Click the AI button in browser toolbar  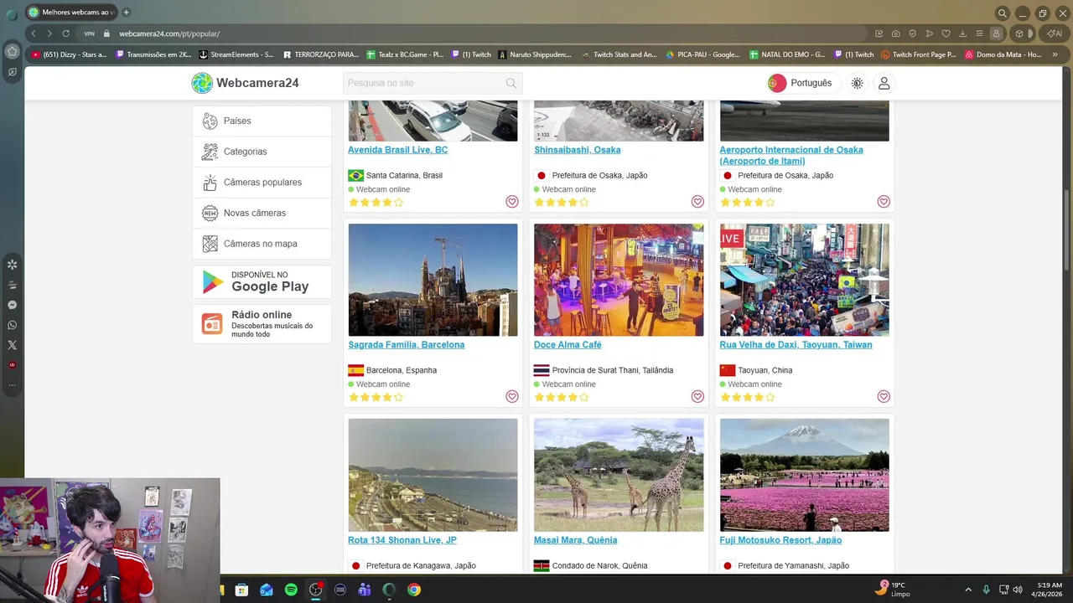click(x=1053, y=33)
